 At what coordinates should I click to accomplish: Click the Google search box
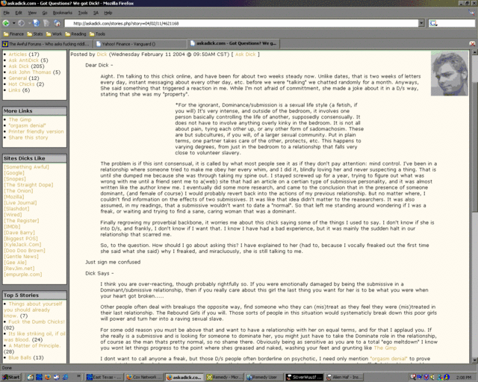click(x=451, y=23)
